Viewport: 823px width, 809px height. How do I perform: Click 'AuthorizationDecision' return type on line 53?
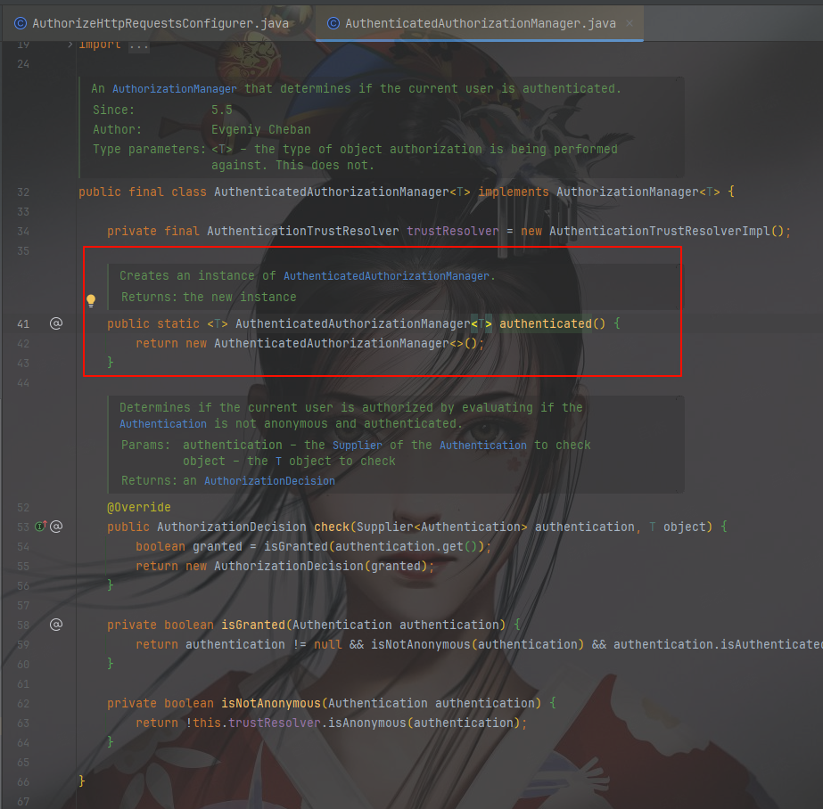[232, 527]
